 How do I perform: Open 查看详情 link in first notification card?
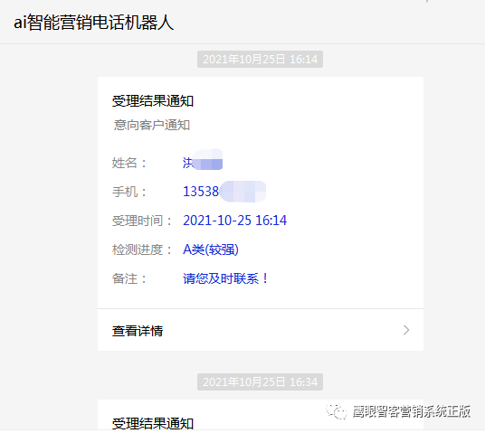point(261,330)
